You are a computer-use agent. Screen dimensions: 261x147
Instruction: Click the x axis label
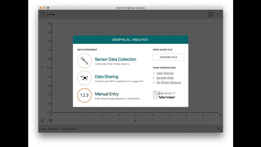coord(135,121)
